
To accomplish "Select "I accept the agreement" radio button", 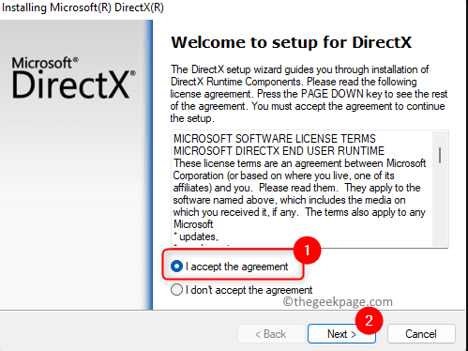I will click(176, 267).
